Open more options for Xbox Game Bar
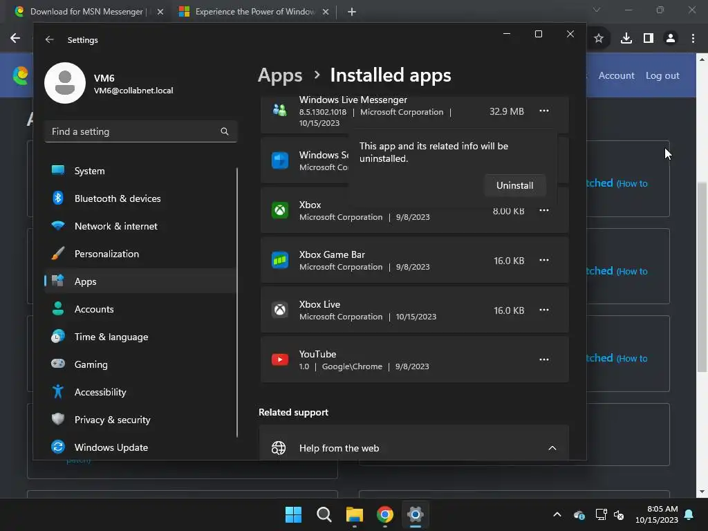 tap(543, 260)
